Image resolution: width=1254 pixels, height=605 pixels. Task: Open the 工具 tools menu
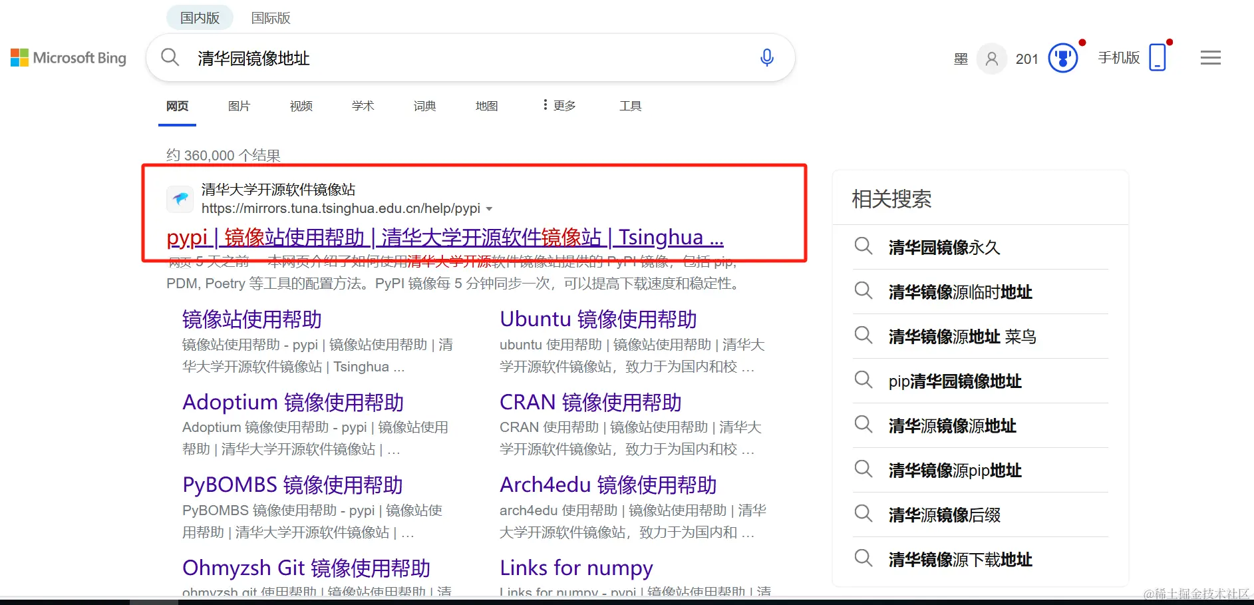tap(630, 106)
